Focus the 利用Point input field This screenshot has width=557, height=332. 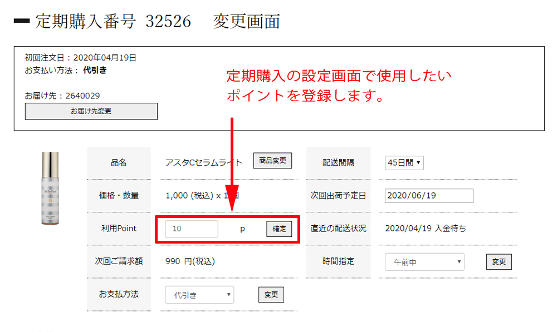click(192, 229)
